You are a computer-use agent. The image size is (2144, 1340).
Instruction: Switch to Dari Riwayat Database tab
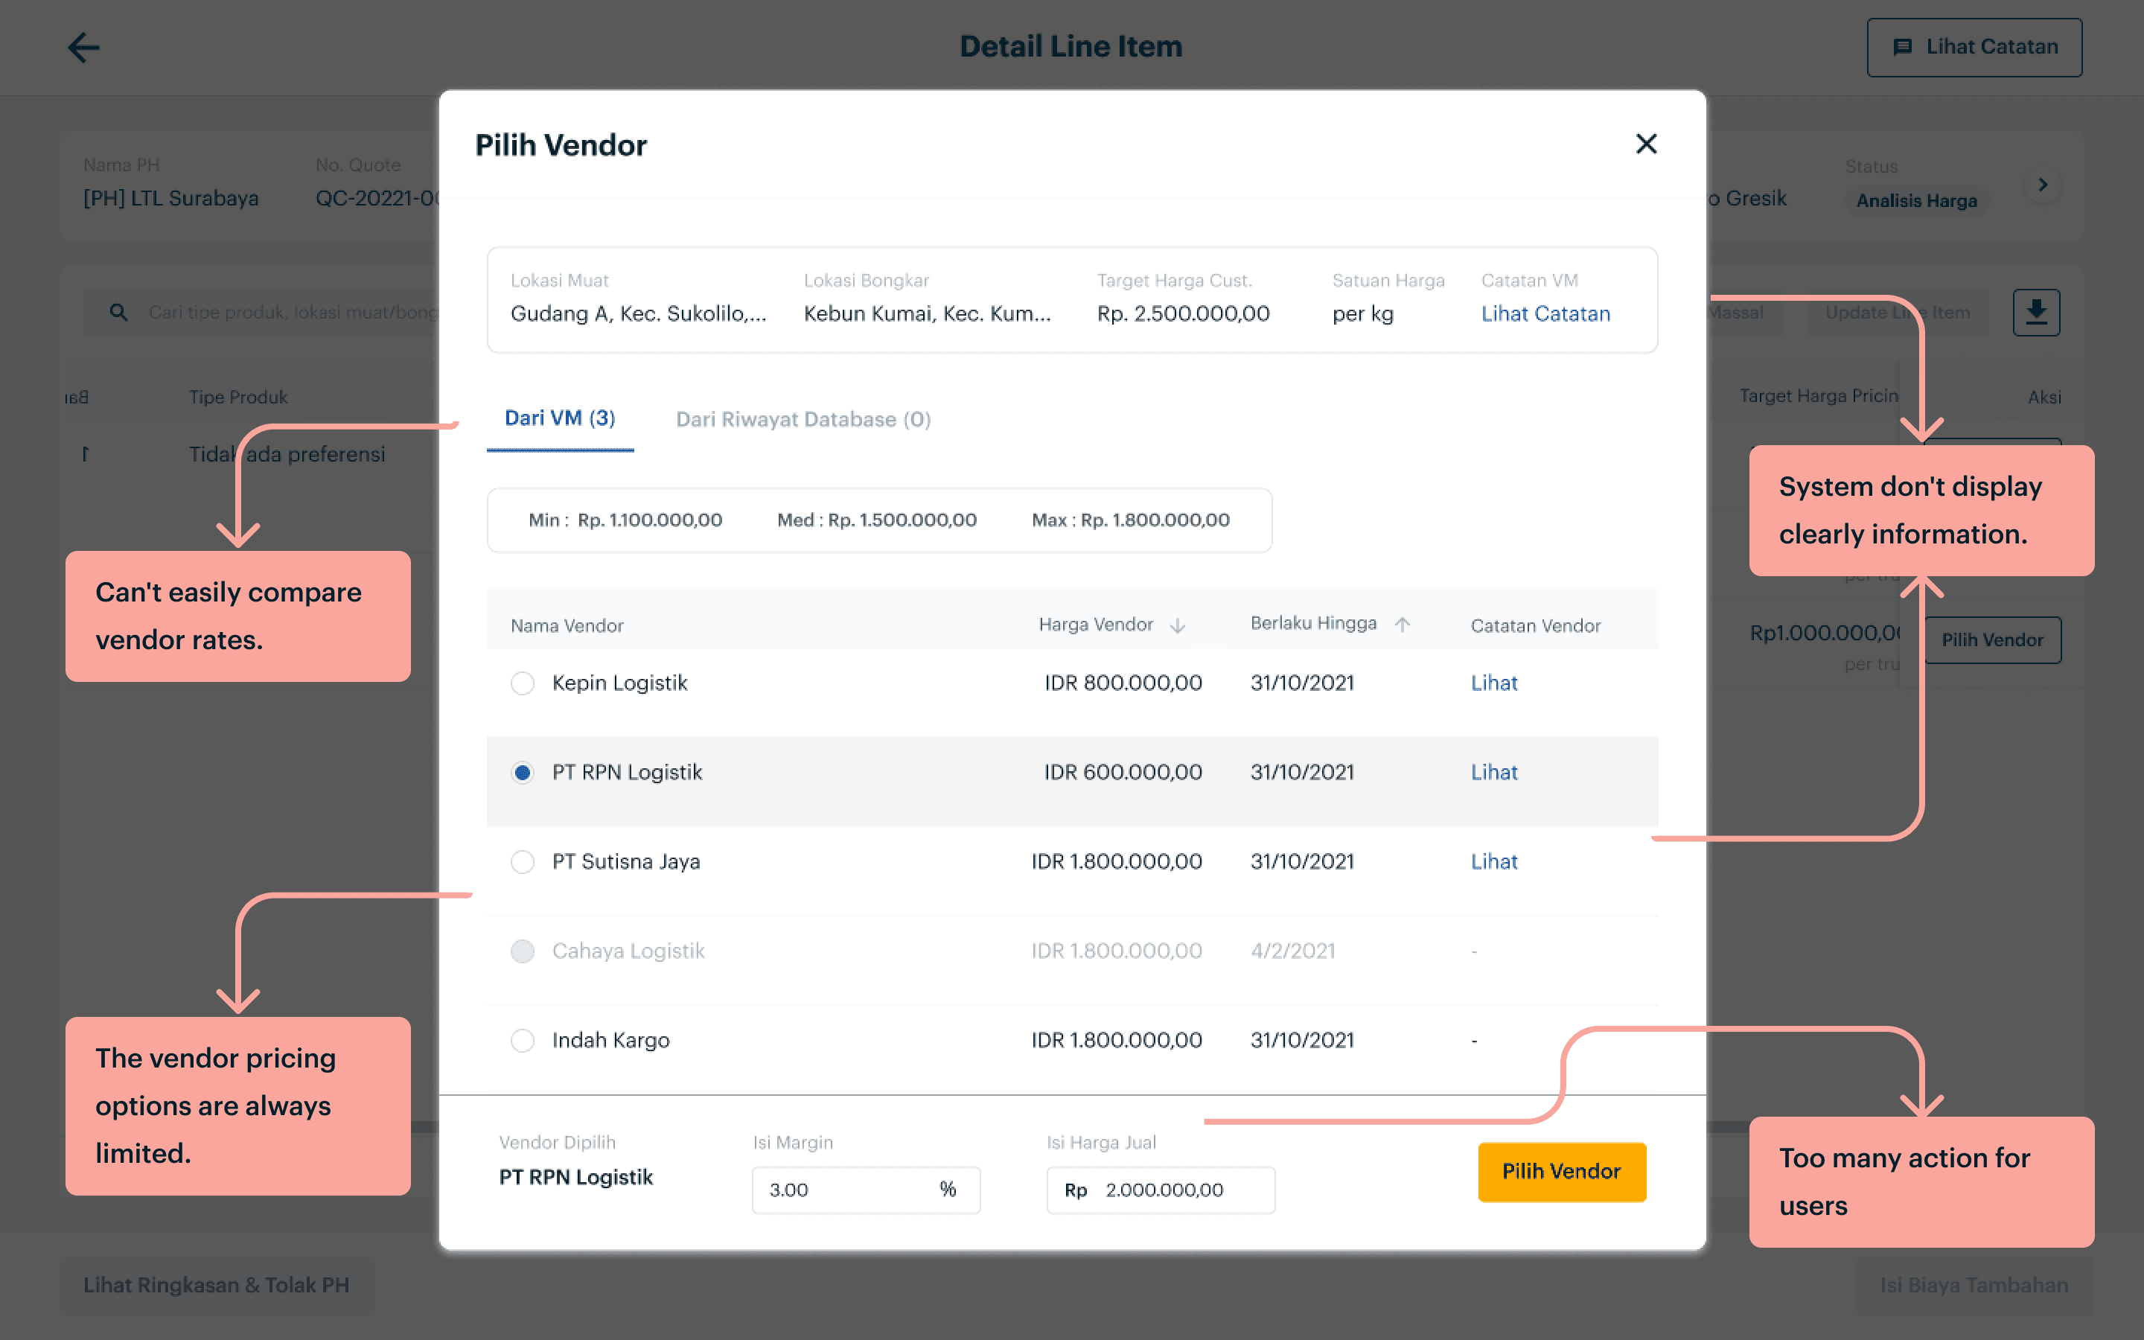(x=803, y=419)
